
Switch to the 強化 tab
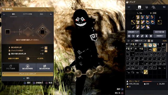point(13,14)
